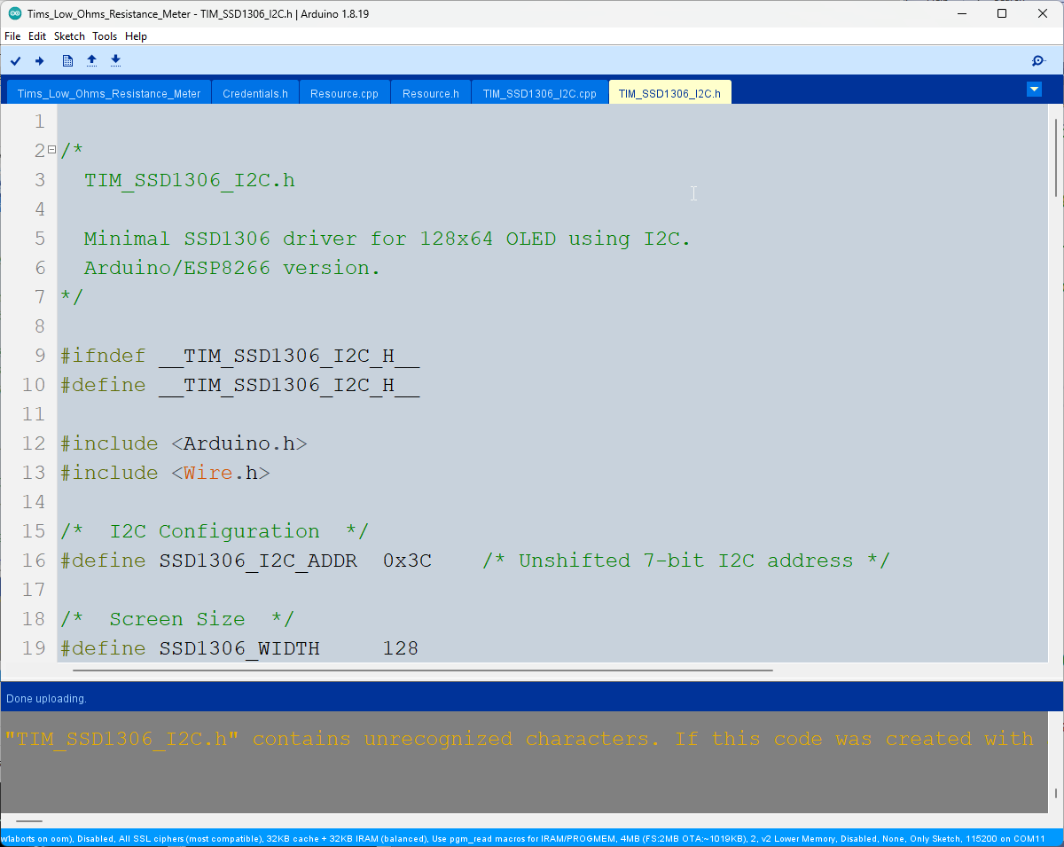The image size is (1064, 847).
Task: Click the 128 width value on line 19
Action: click(x=401, y=648)
